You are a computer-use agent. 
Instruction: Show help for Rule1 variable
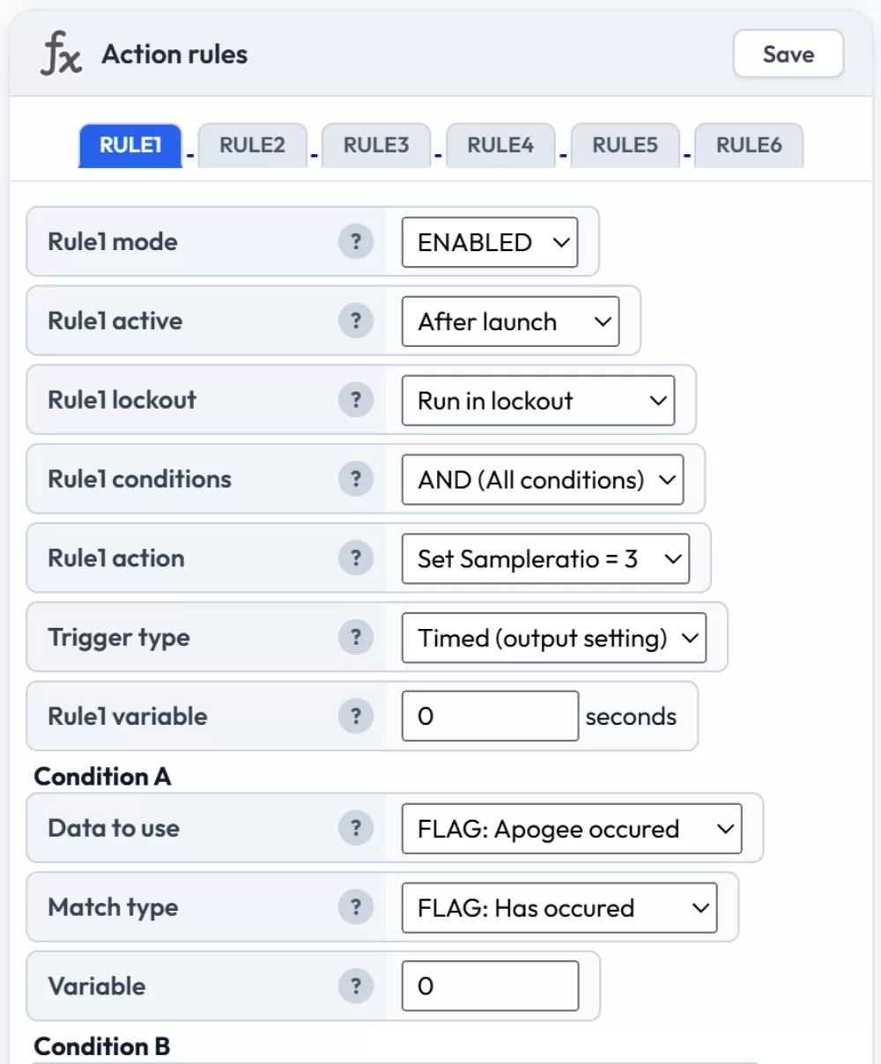click(x=356, y=716)
